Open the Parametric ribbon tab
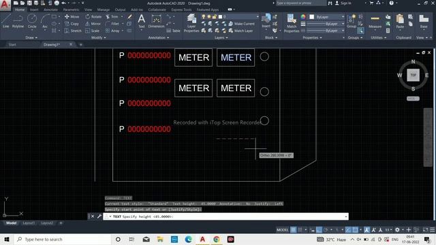Viewport: 436px width, 245px height. point(71,10)
